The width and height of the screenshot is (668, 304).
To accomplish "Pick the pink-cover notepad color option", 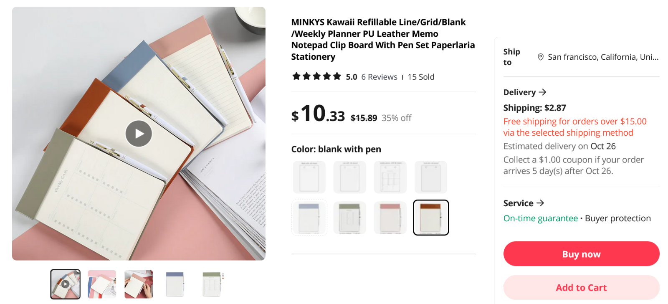I will tap(390, 218).
